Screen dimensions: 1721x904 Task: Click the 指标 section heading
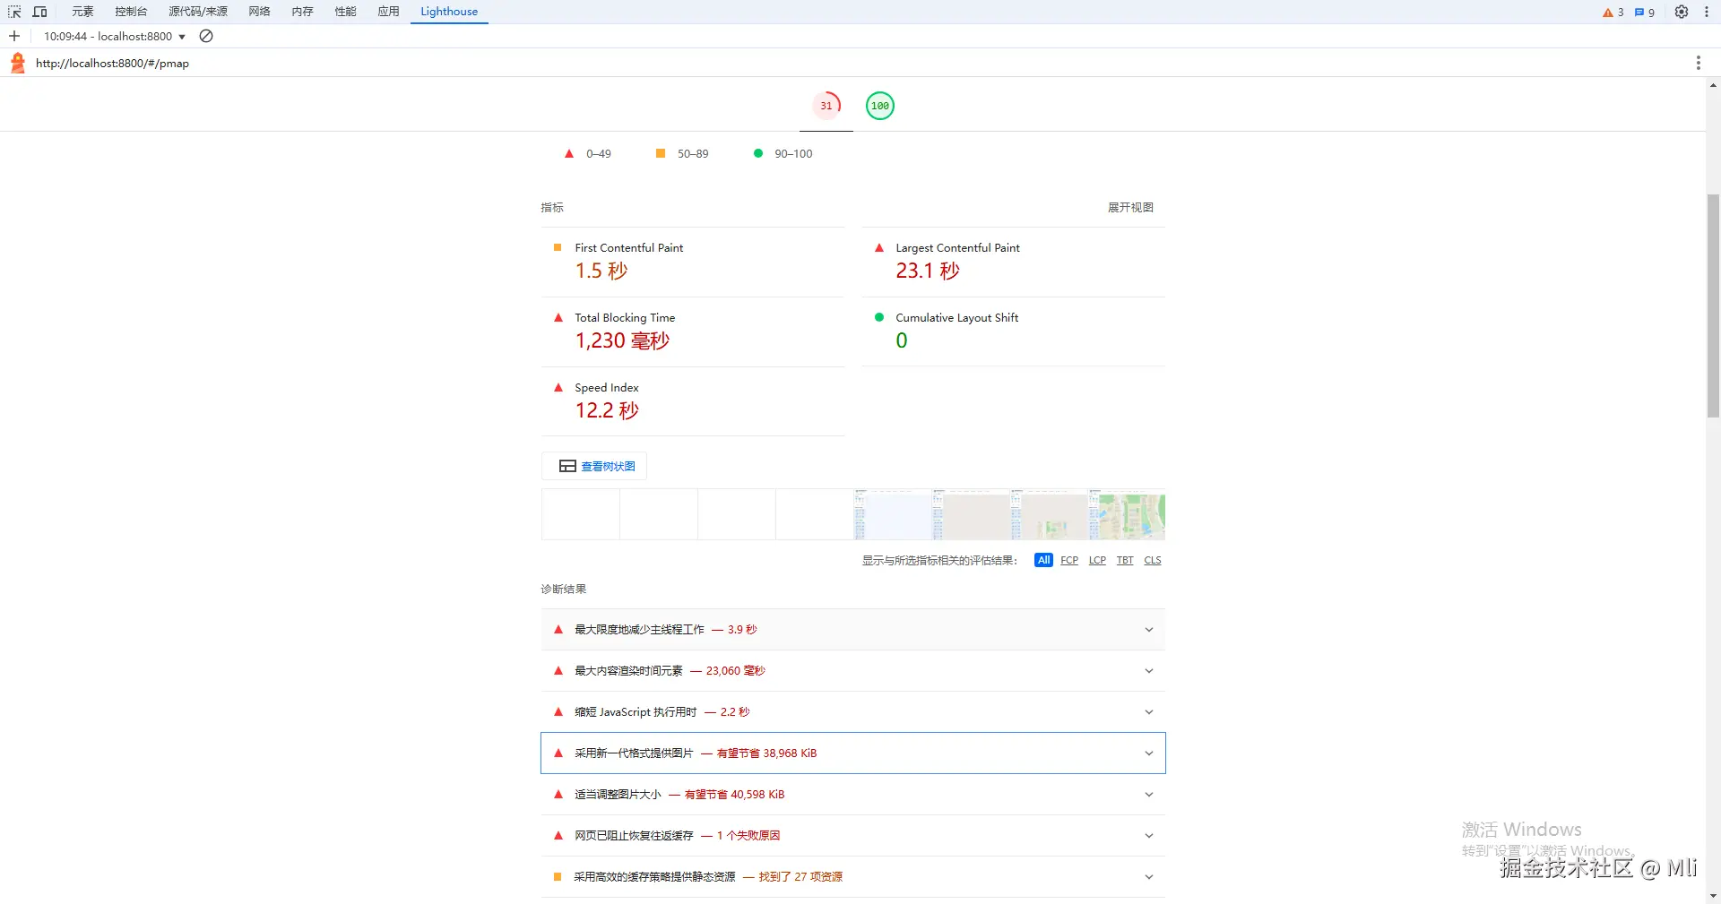552,208
